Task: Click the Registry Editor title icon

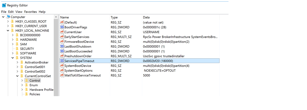Action: pos(4,5)
